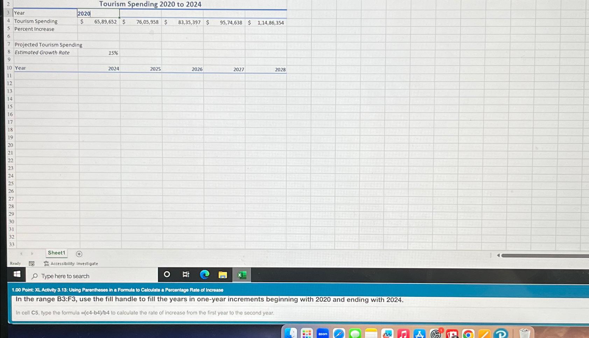Select the cell with 1,14,86,354
589x338 pixels.
[266, 23]
